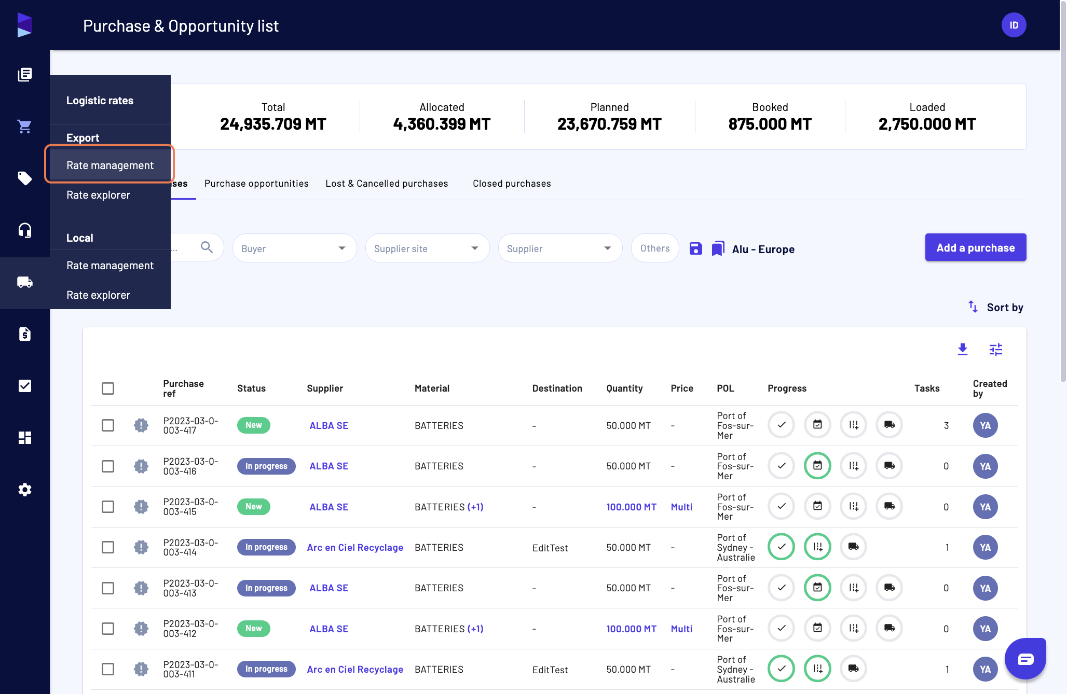
Task: Open the column settings sliders icon
Action: pos(996,350)
